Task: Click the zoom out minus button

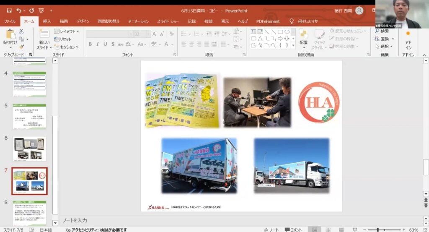Action: [x=364, y=229]
